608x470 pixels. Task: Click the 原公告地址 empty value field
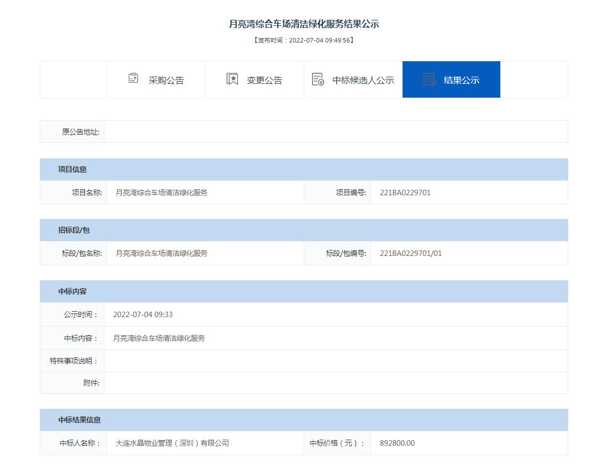tap(336, 132)
